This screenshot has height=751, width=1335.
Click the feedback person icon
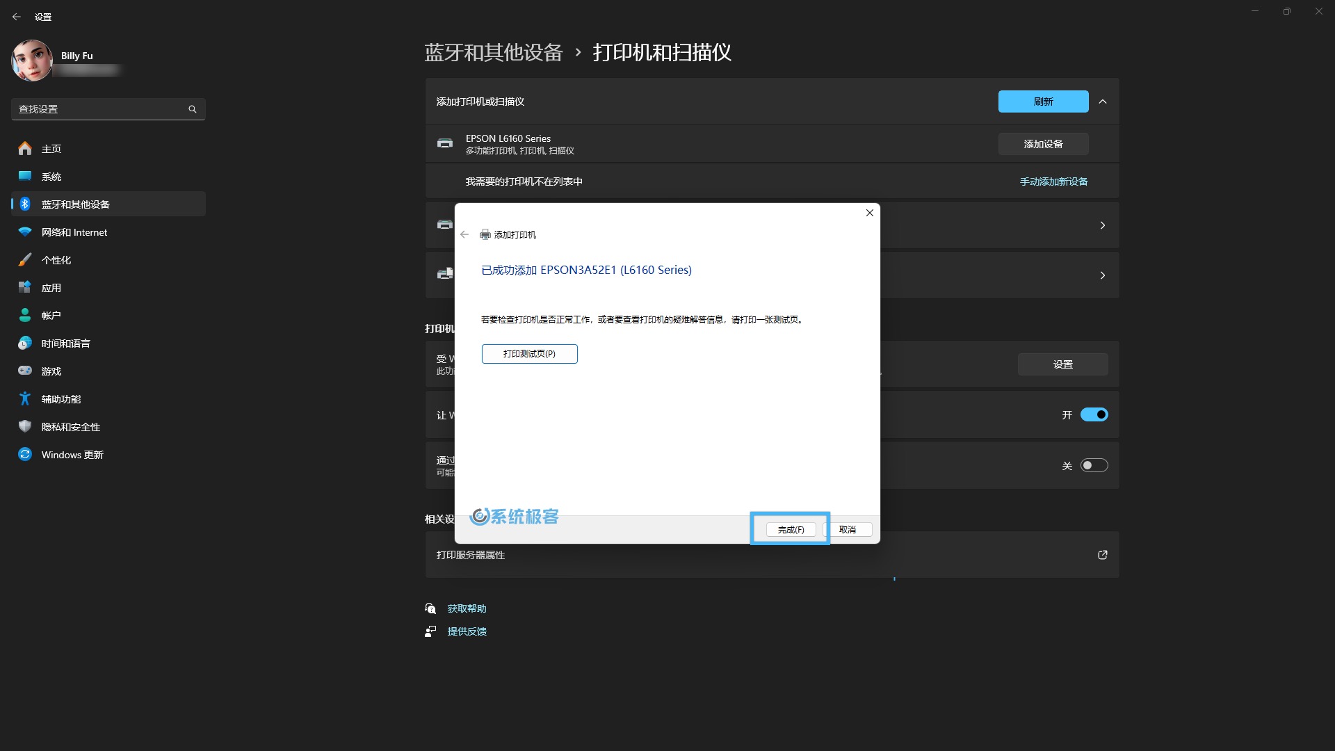pos(430,631)
